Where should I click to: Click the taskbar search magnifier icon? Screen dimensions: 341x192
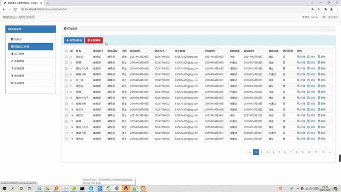coord(13,188)
